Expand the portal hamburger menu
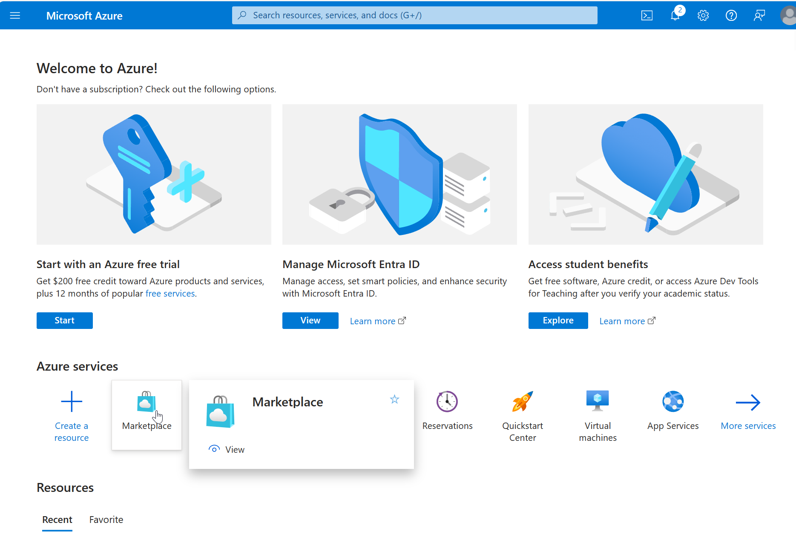Screen dimensions: 796x537 [x=15, y=16]
